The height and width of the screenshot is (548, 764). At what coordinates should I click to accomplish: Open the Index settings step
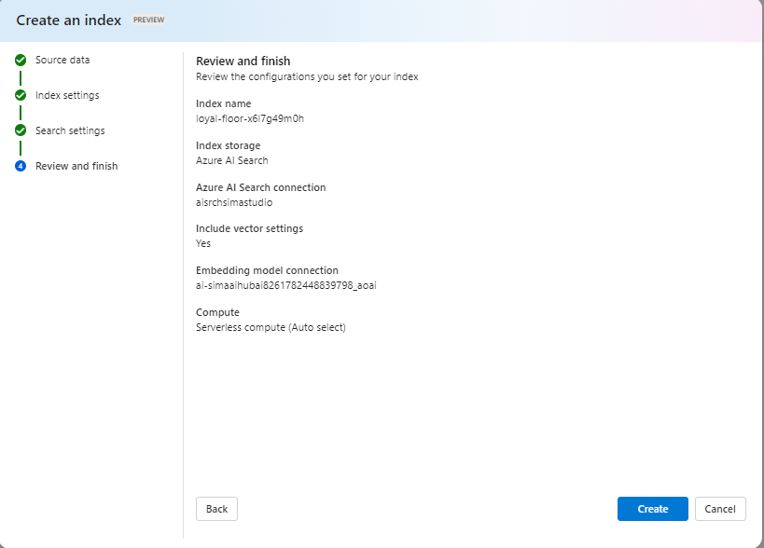[x=67, y=95]
